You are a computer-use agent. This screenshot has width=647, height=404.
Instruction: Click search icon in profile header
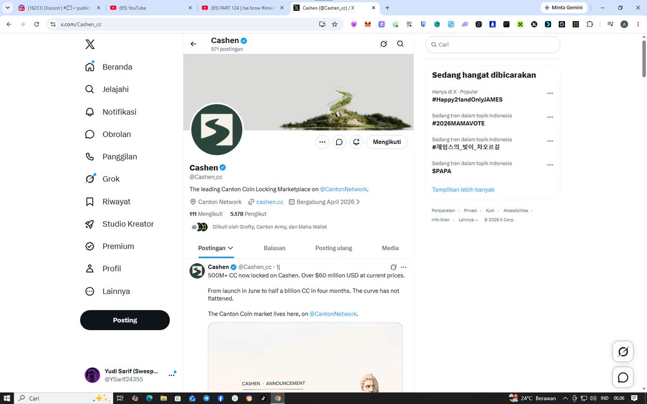401,44
